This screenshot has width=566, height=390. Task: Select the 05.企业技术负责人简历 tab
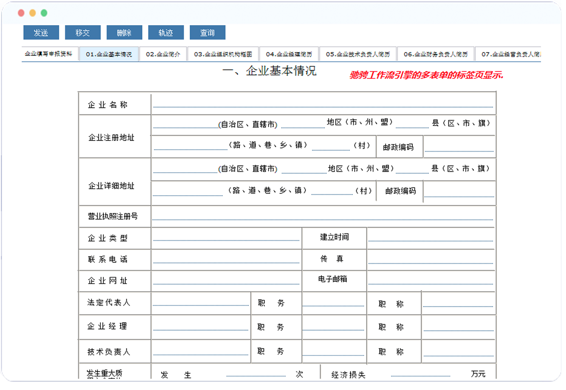[358, 54]
